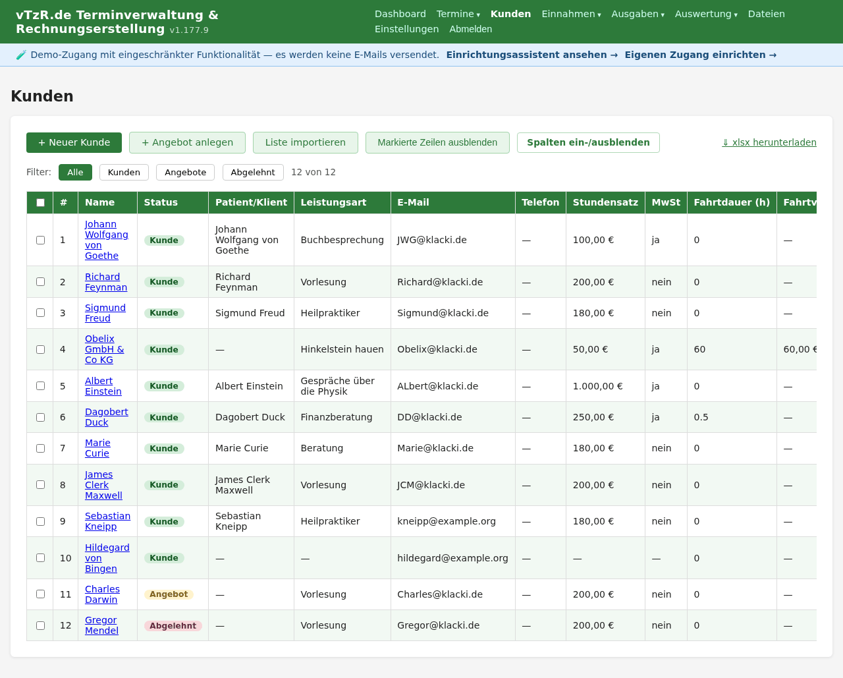Mark the Obelix GmbH & Co KG row checkbox
This screenshot has height=678, width=843.
pos(40,349)
